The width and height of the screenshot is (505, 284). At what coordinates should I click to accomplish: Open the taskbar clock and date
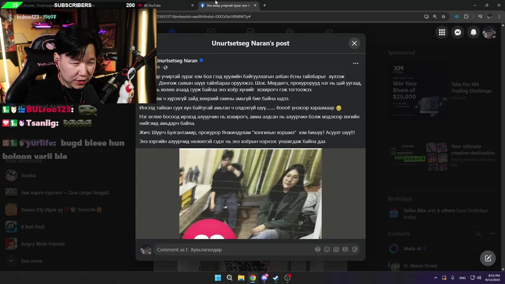pyautogui.click(x=494, y=278)
